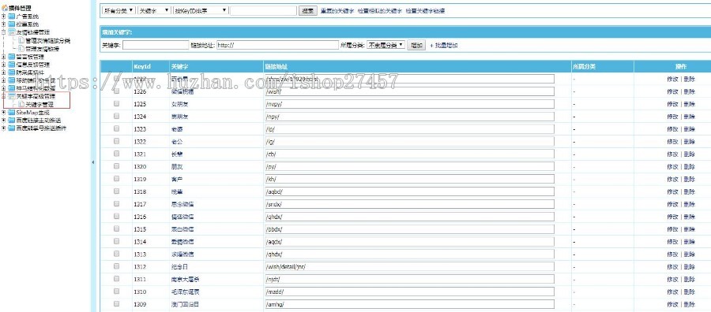Expand the 广告系统 tree node

tap(4, 17)
